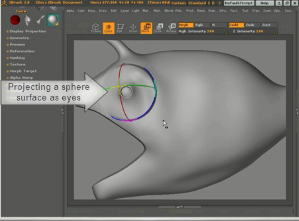The height and width of the screenshot is (221, 299).
Task: Expand the Geometry subpalette
Action: [x=19, y=38]
